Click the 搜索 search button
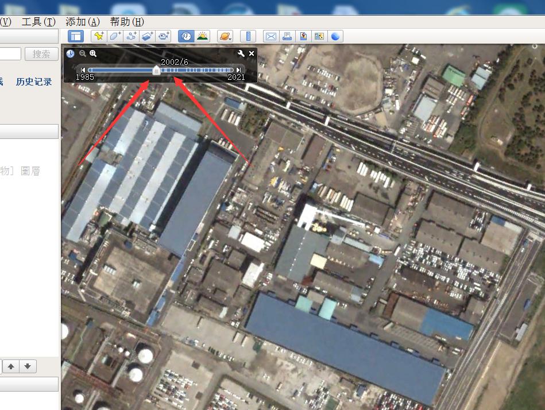The width and height of the screenshot is (545, 410). (x=41, y=53)
